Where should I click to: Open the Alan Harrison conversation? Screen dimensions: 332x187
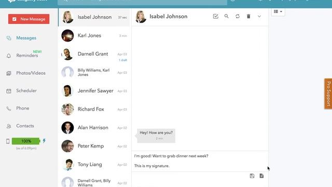[94, 128]
